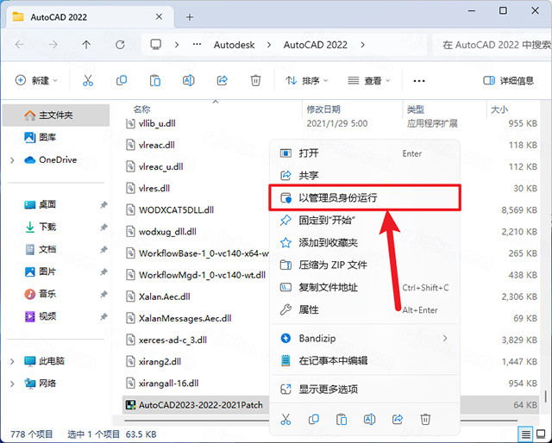This screenshot has width=552, height=443.
Task: Click the Delete trash icon in the toolbar
Action: click(255, 80)
